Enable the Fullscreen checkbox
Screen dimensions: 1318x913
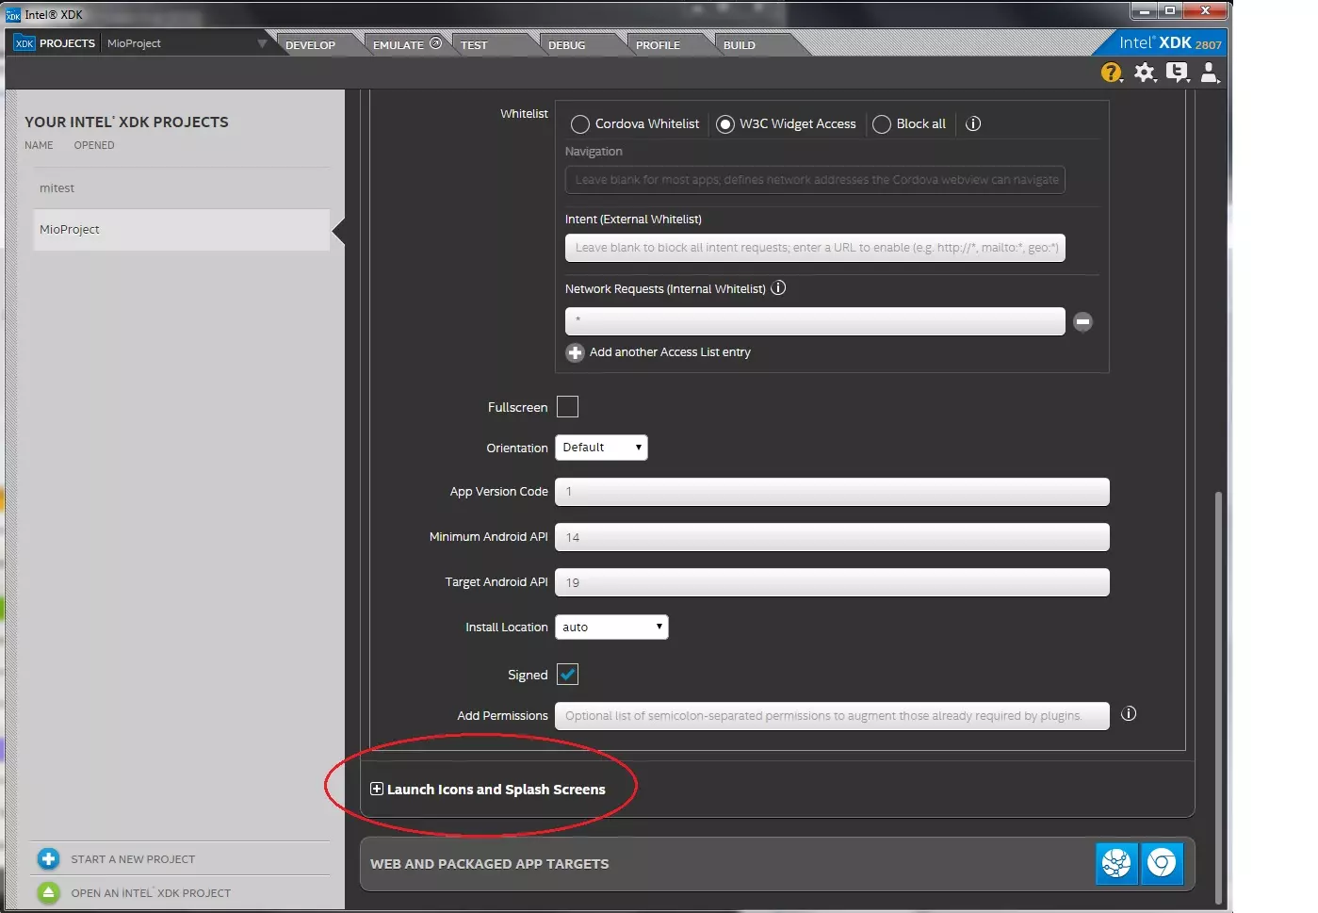click(567, 407)
